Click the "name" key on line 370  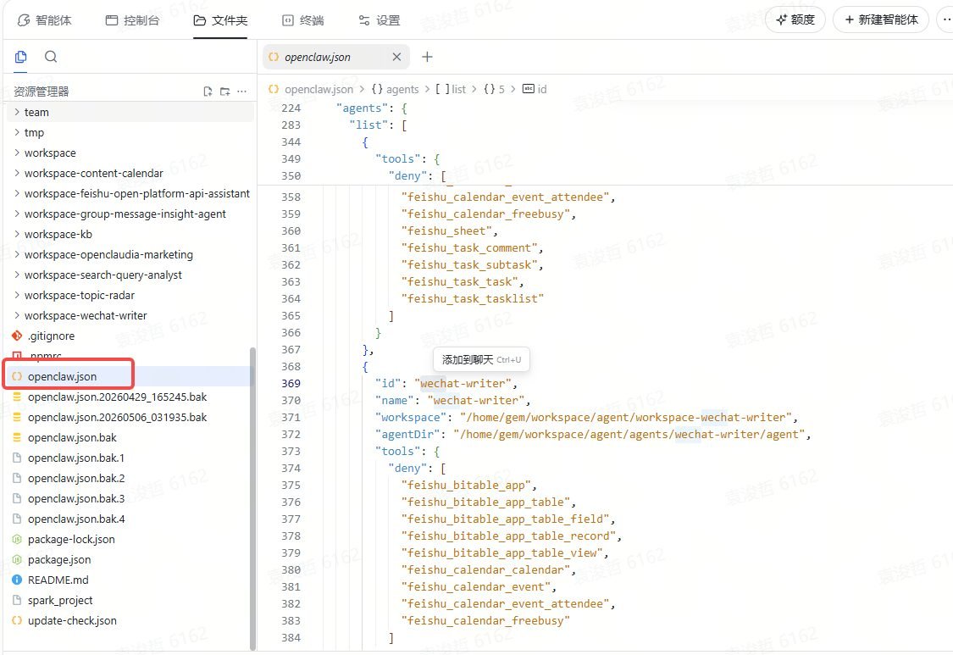pos(395,400)
